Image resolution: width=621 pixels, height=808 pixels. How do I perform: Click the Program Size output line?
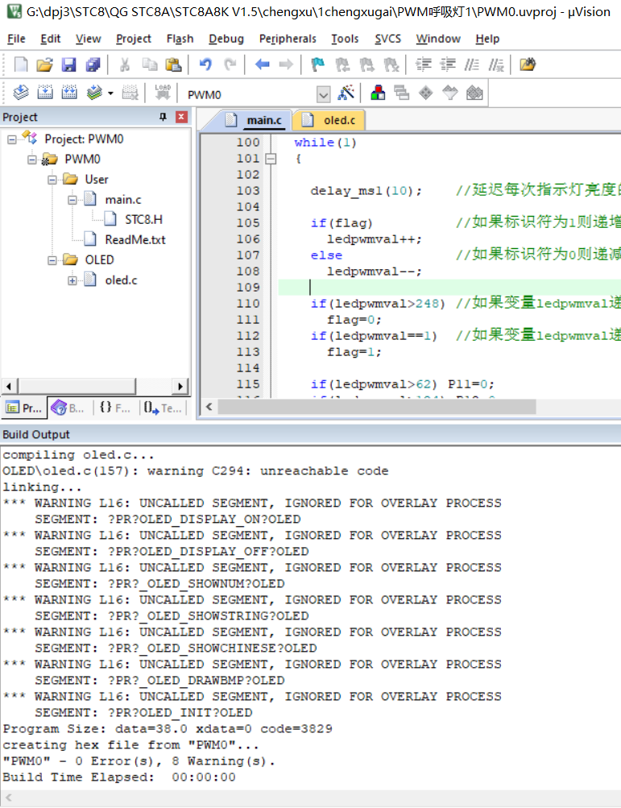pos(168,729)
